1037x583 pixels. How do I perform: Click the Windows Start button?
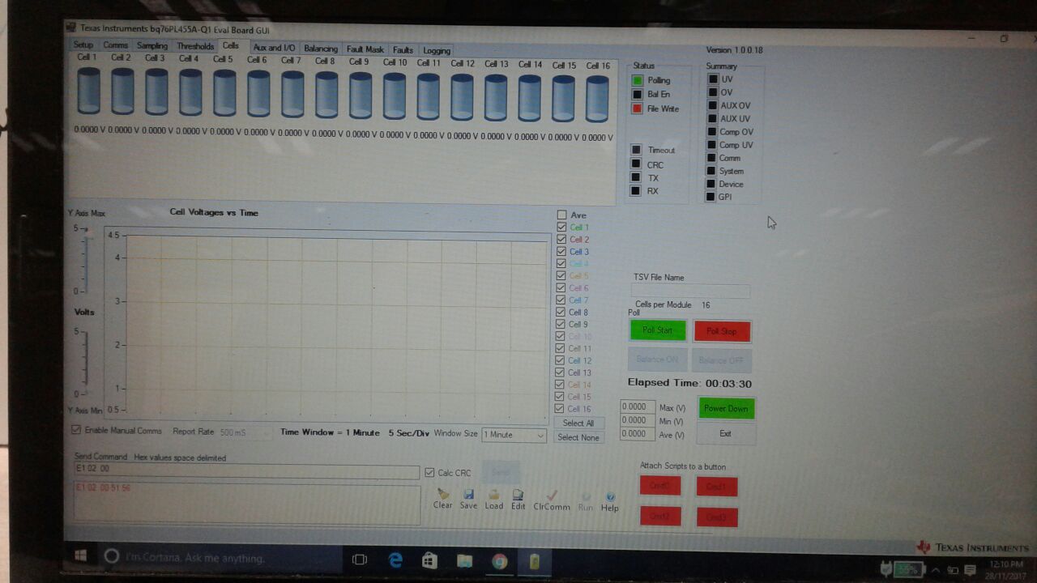[x=81, y=556]
